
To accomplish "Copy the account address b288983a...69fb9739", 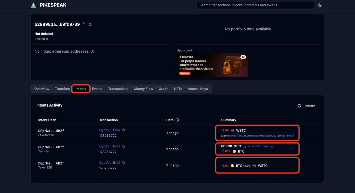I will tap(83, 24).
